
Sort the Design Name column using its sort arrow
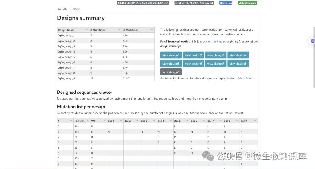87,29
